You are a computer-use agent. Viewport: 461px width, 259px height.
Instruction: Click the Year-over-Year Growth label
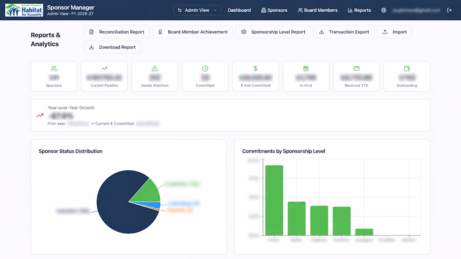point(71,108)
